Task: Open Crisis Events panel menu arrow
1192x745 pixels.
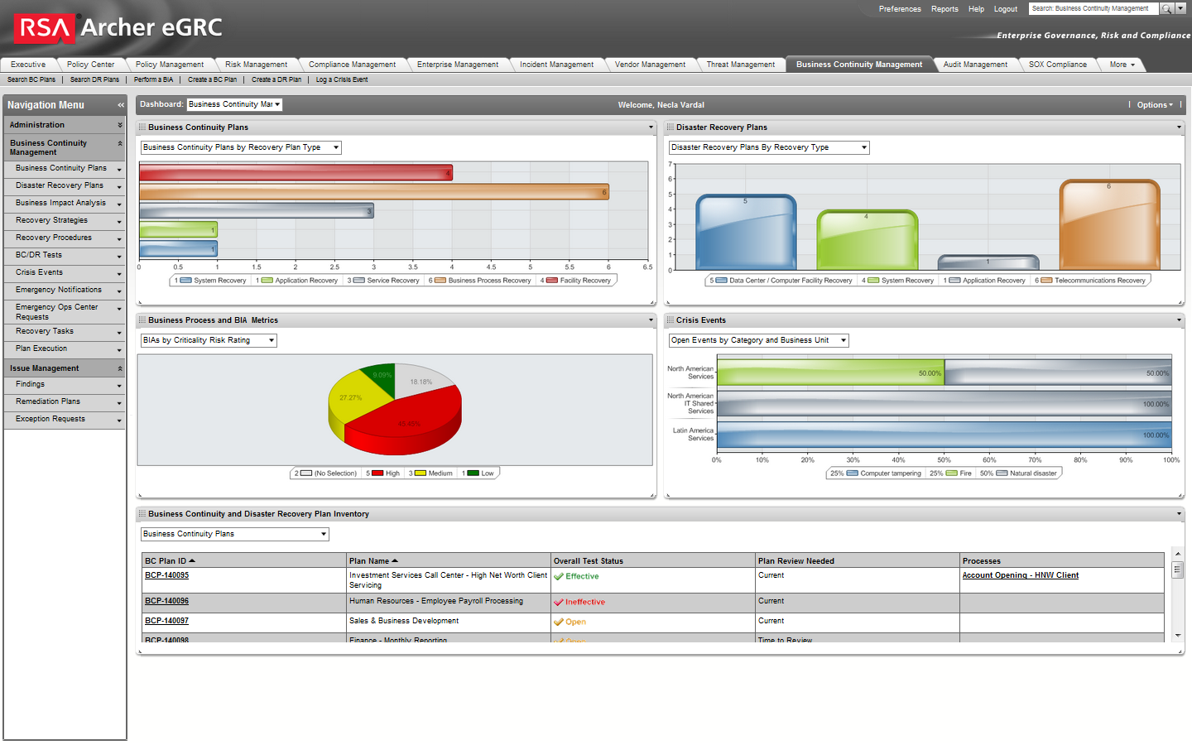Action: point(1179,320)
